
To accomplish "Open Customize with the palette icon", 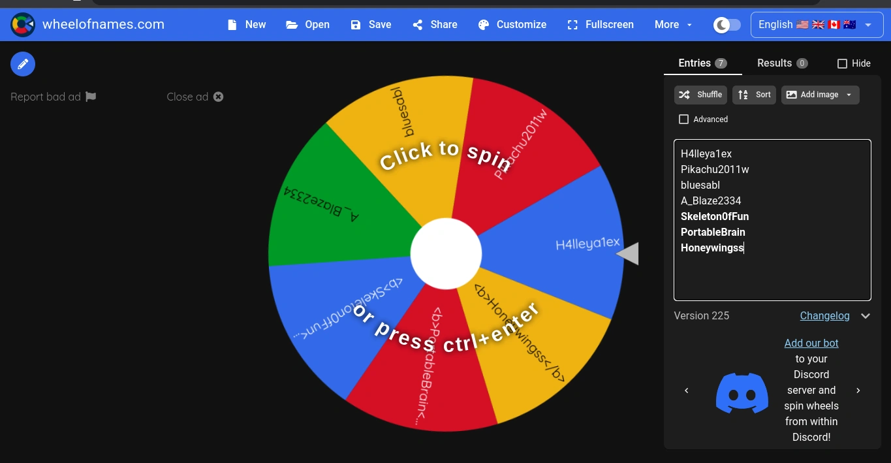I will click(x=483, y=24).
